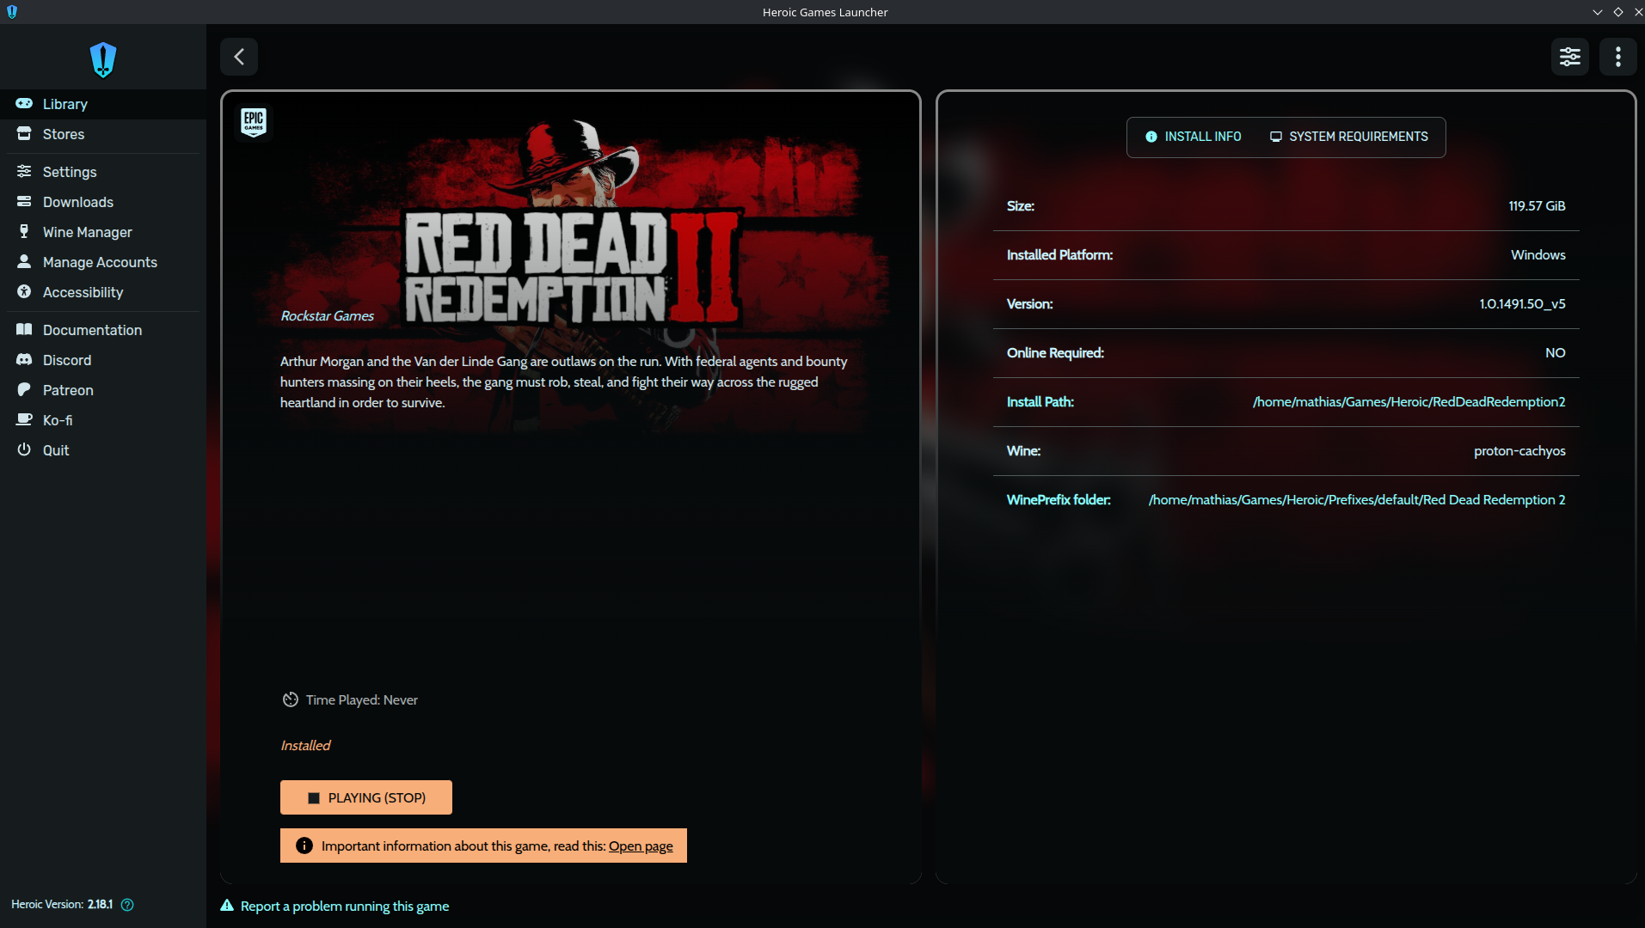Viewport: 1645px width, 928px height.
Task: Click the info icon in the orange notice
Action: click(304, 846)
